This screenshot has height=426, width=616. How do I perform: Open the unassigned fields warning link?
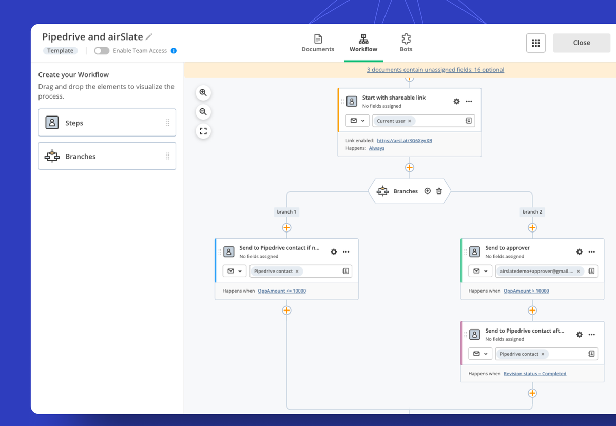coord(435,70)
